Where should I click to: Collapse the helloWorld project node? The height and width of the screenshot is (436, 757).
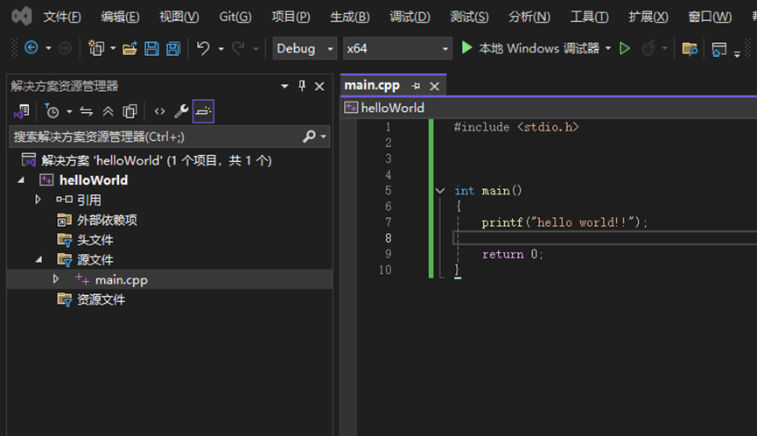click(21, 180)
